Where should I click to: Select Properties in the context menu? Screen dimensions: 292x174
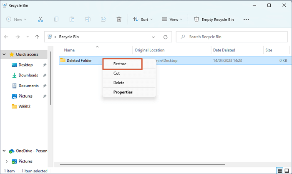[x=123, y=92]
